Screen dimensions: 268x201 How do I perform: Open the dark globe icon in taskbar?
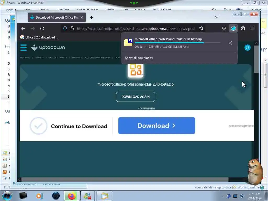point(56,196)
